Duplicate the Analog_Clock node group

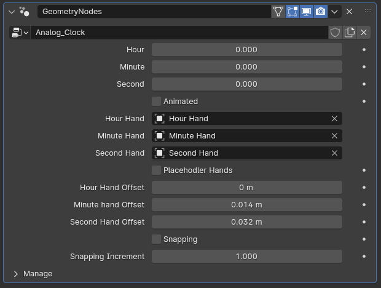tap(350, 33)
